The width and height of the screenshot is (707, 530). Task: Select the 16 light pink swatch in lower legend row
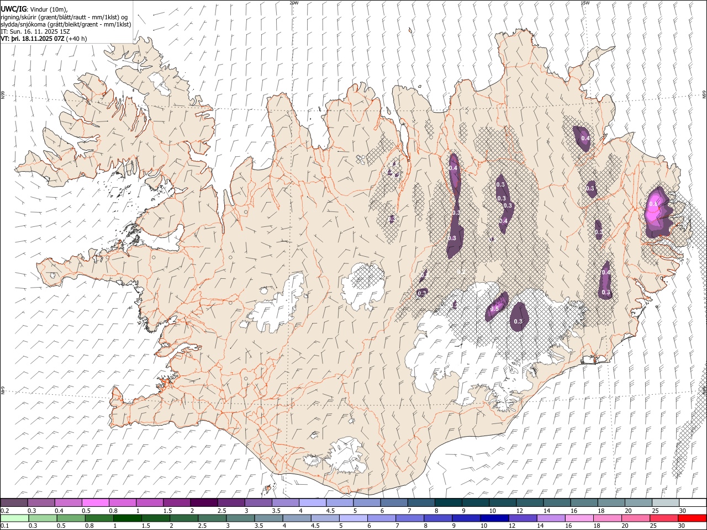578,518
